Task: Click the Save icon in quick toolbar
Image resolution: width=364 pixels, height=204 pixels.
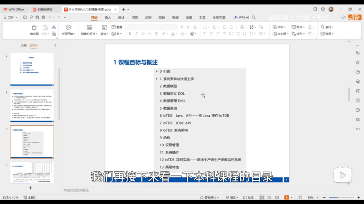Action: pyautogui.click(x=25, y=18)
